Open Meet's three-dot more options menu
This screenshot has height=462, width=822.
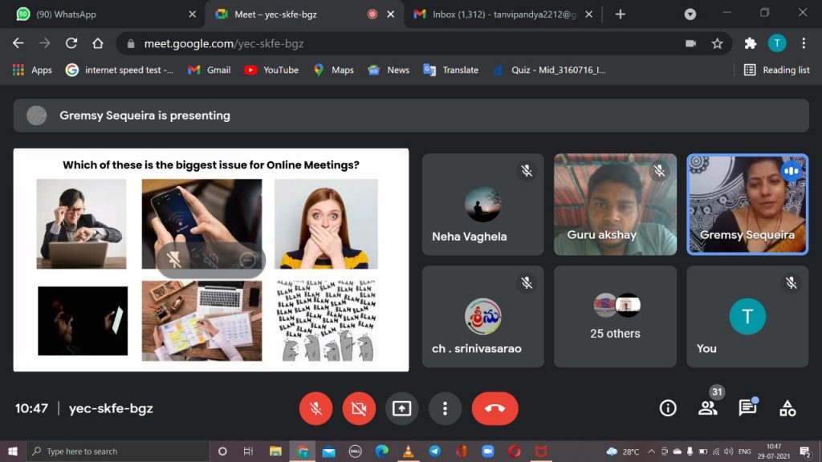(x=445, y=408)
